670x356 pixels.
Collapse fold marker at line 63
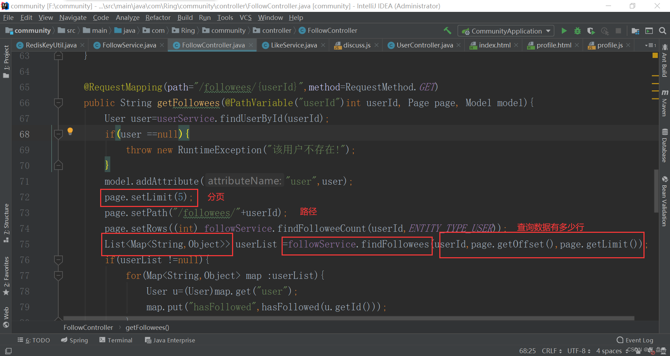point(58,55)
